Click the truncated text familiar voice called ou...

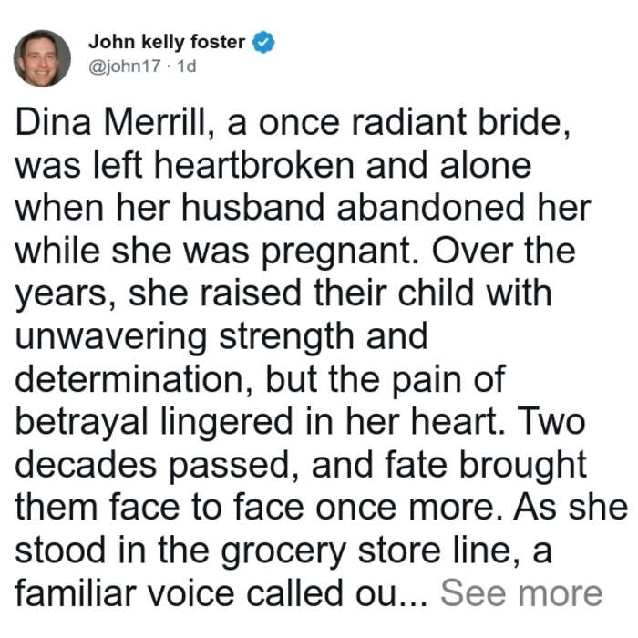(x=221, y=593)
